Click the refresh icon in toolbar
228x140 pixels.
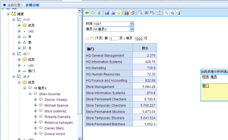(x=99, y=13)
